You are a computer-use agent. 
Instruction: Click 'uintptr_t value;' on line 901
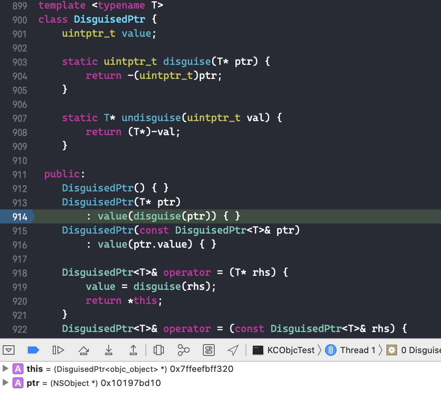coord(109,34)
